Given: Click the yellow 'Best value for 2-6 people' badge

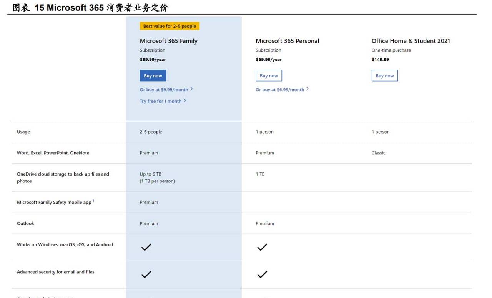Looking at the screenshot, I should [x=170, y=26].
